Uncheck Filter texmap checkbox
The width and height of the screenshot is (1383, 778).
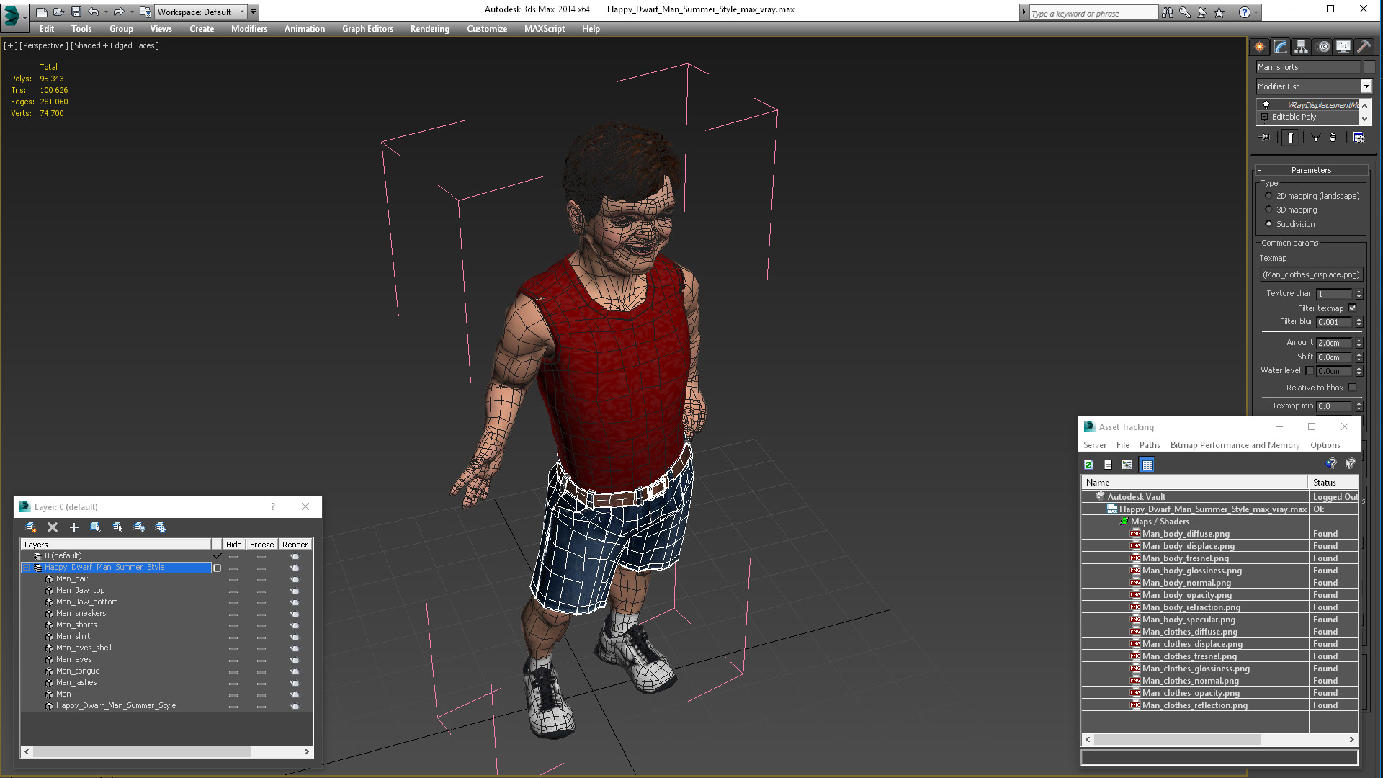[1352, 308]
